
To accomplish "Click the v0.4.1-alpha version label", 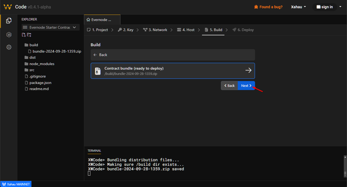I will (x=39, y=7).
